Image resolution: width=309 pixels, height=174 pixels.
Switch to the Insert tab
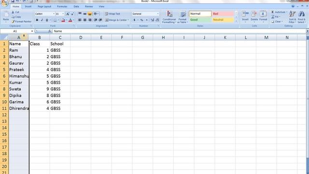[28, 6]
